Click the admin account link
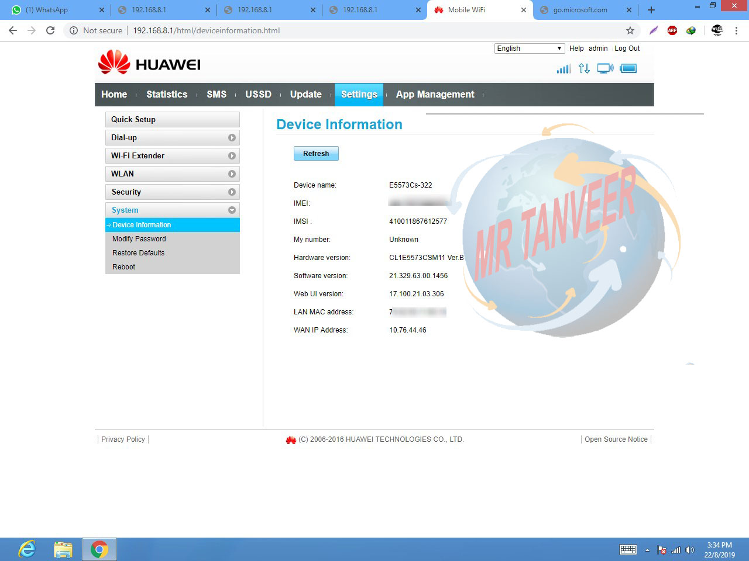Screen dimensions: 749x561 pyautogui.click(x=598, y=49)
